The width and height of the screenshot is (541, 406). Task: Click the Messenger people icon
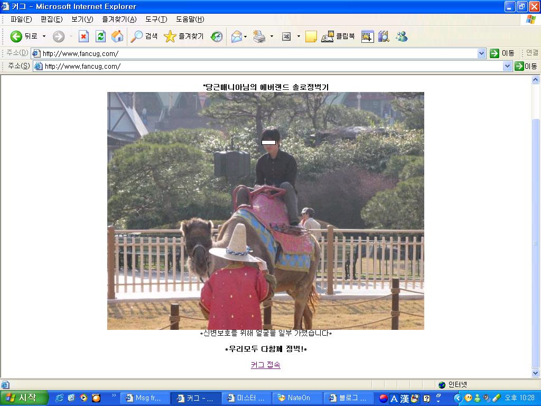[x=402, y=36]
